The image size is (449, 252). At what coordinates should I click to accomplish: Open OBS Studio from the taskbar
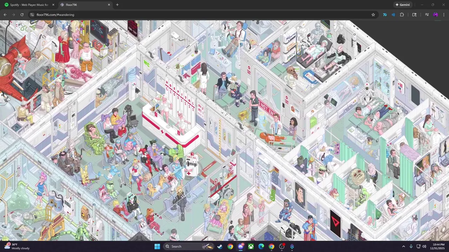(x=282, y=246)
